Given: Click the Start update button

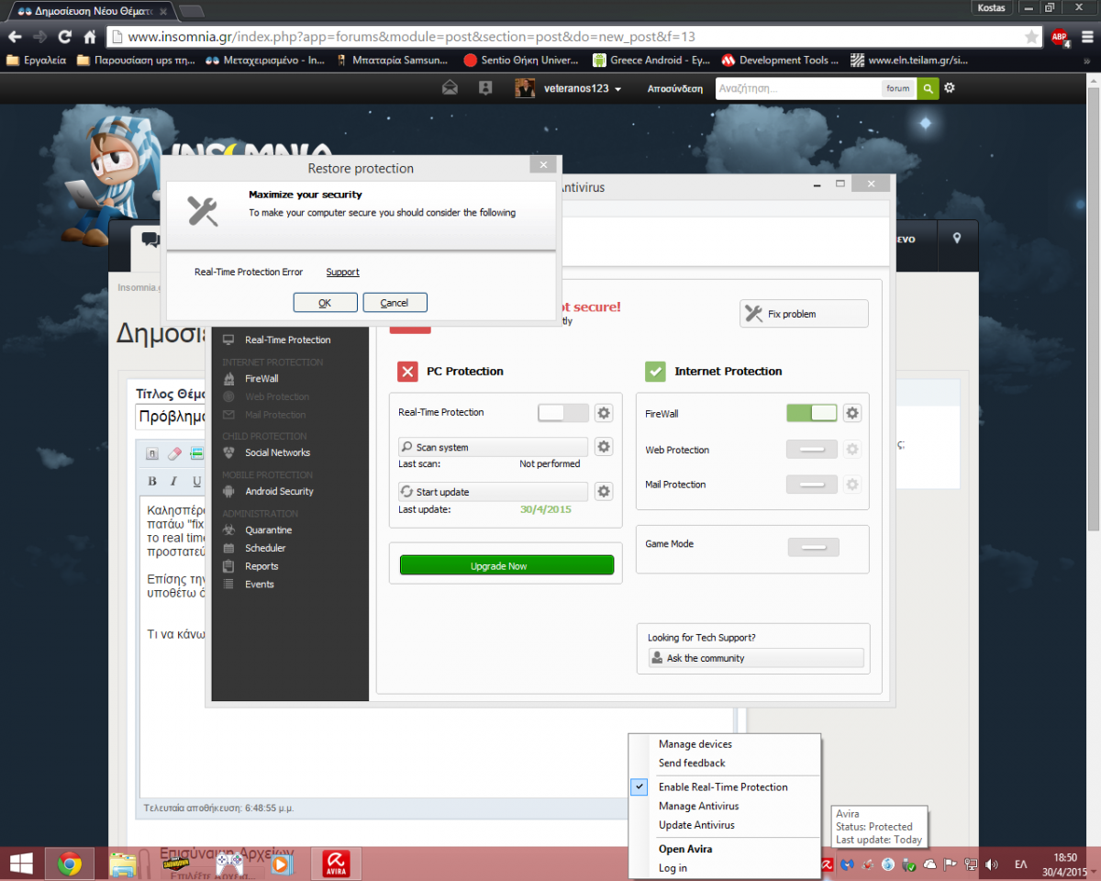Looking at the screenshot, I should (493, 492).
